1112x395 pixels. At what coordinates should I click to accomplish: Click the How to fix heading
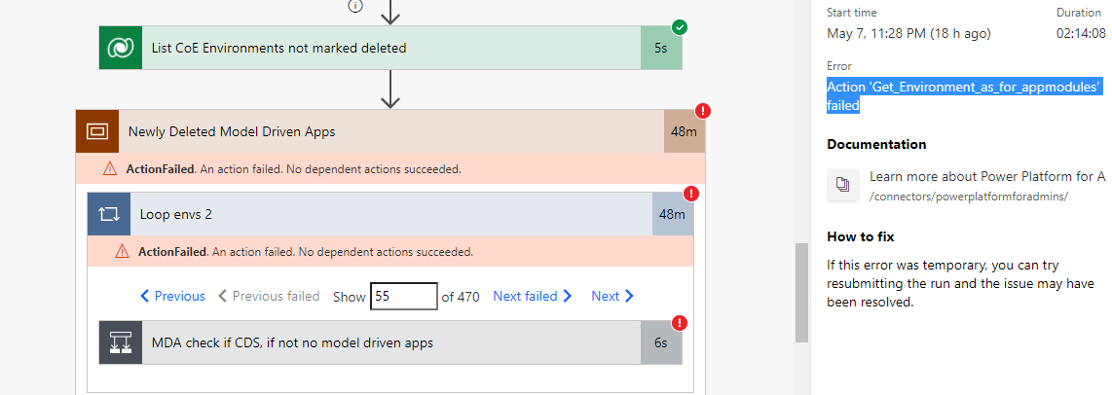[860, 236]
